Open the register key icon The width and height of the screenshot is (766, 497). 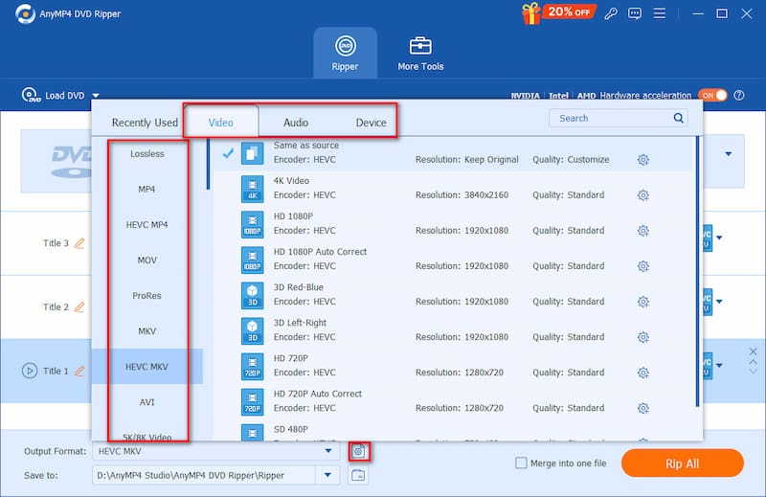click(610, 13)
